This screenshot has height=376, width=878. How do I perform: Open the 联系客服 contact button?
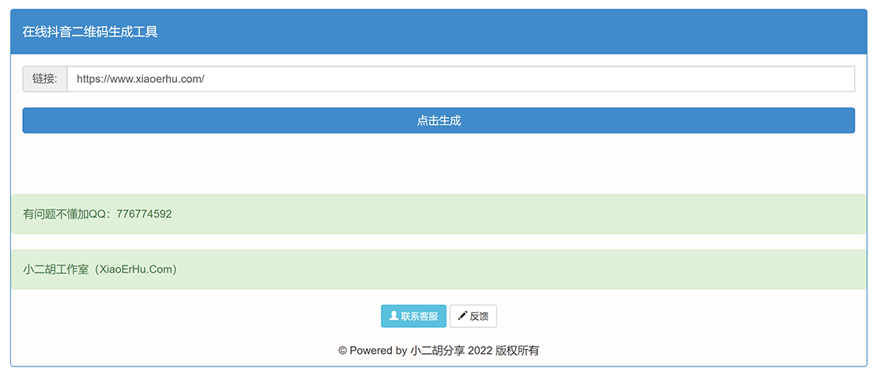click(x=413, y=316)
